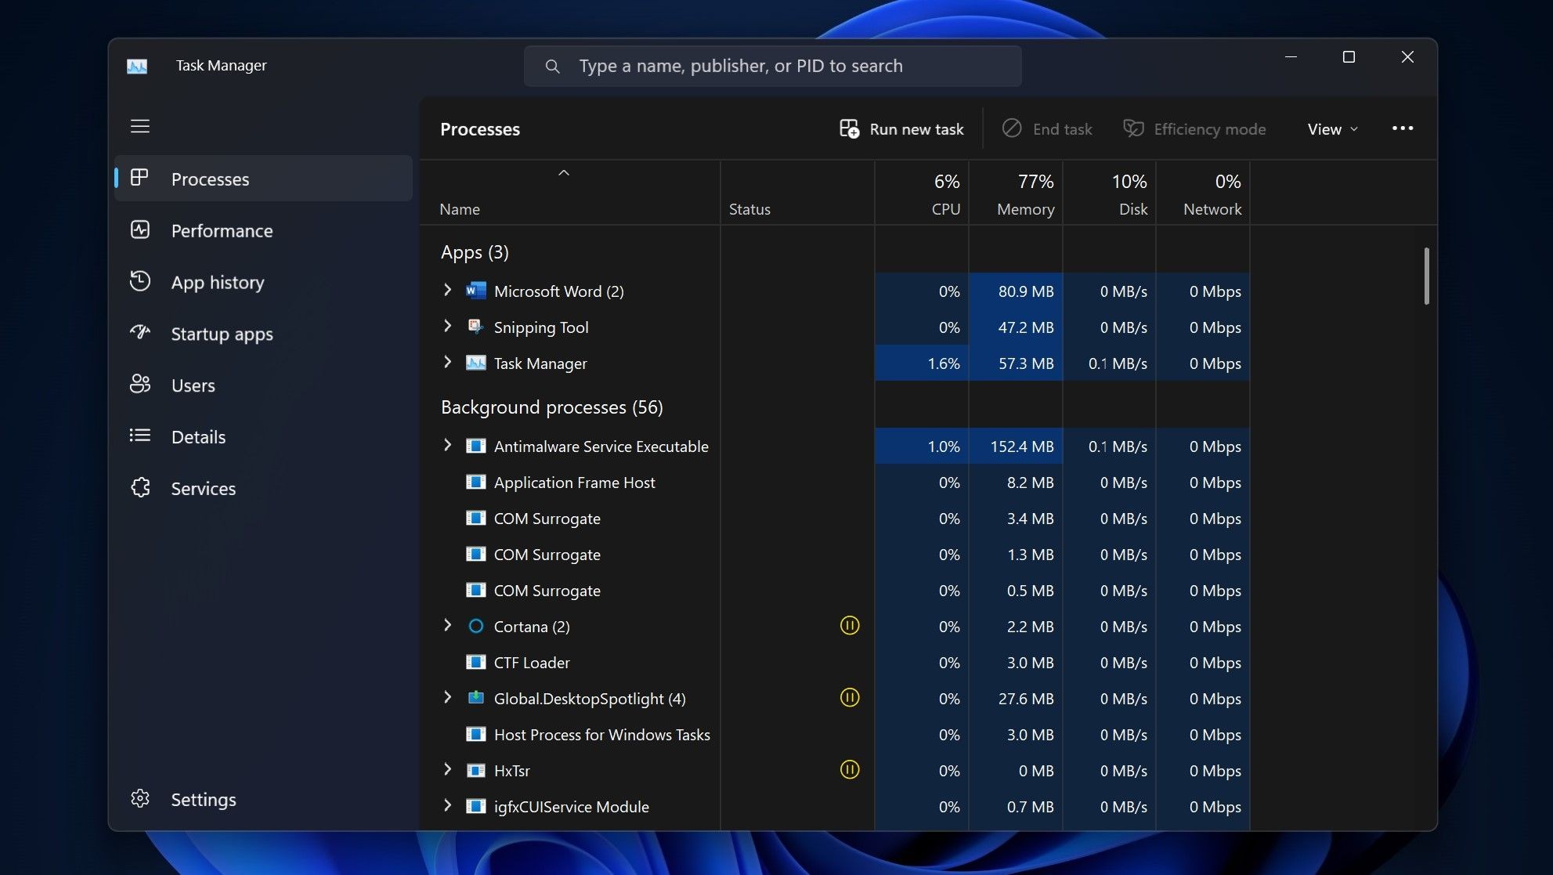Sort by the Network column header

(1203, 193)
